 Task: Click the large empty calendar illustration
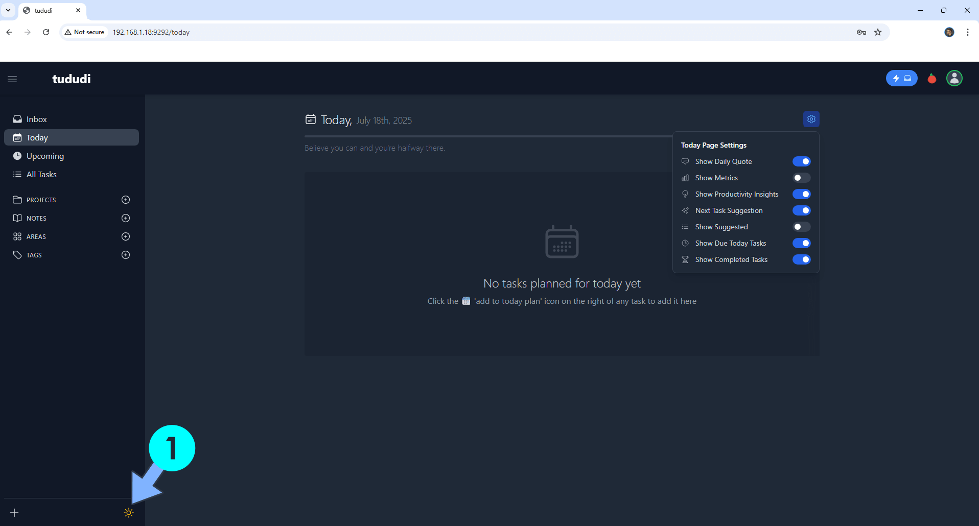point(562,242)
